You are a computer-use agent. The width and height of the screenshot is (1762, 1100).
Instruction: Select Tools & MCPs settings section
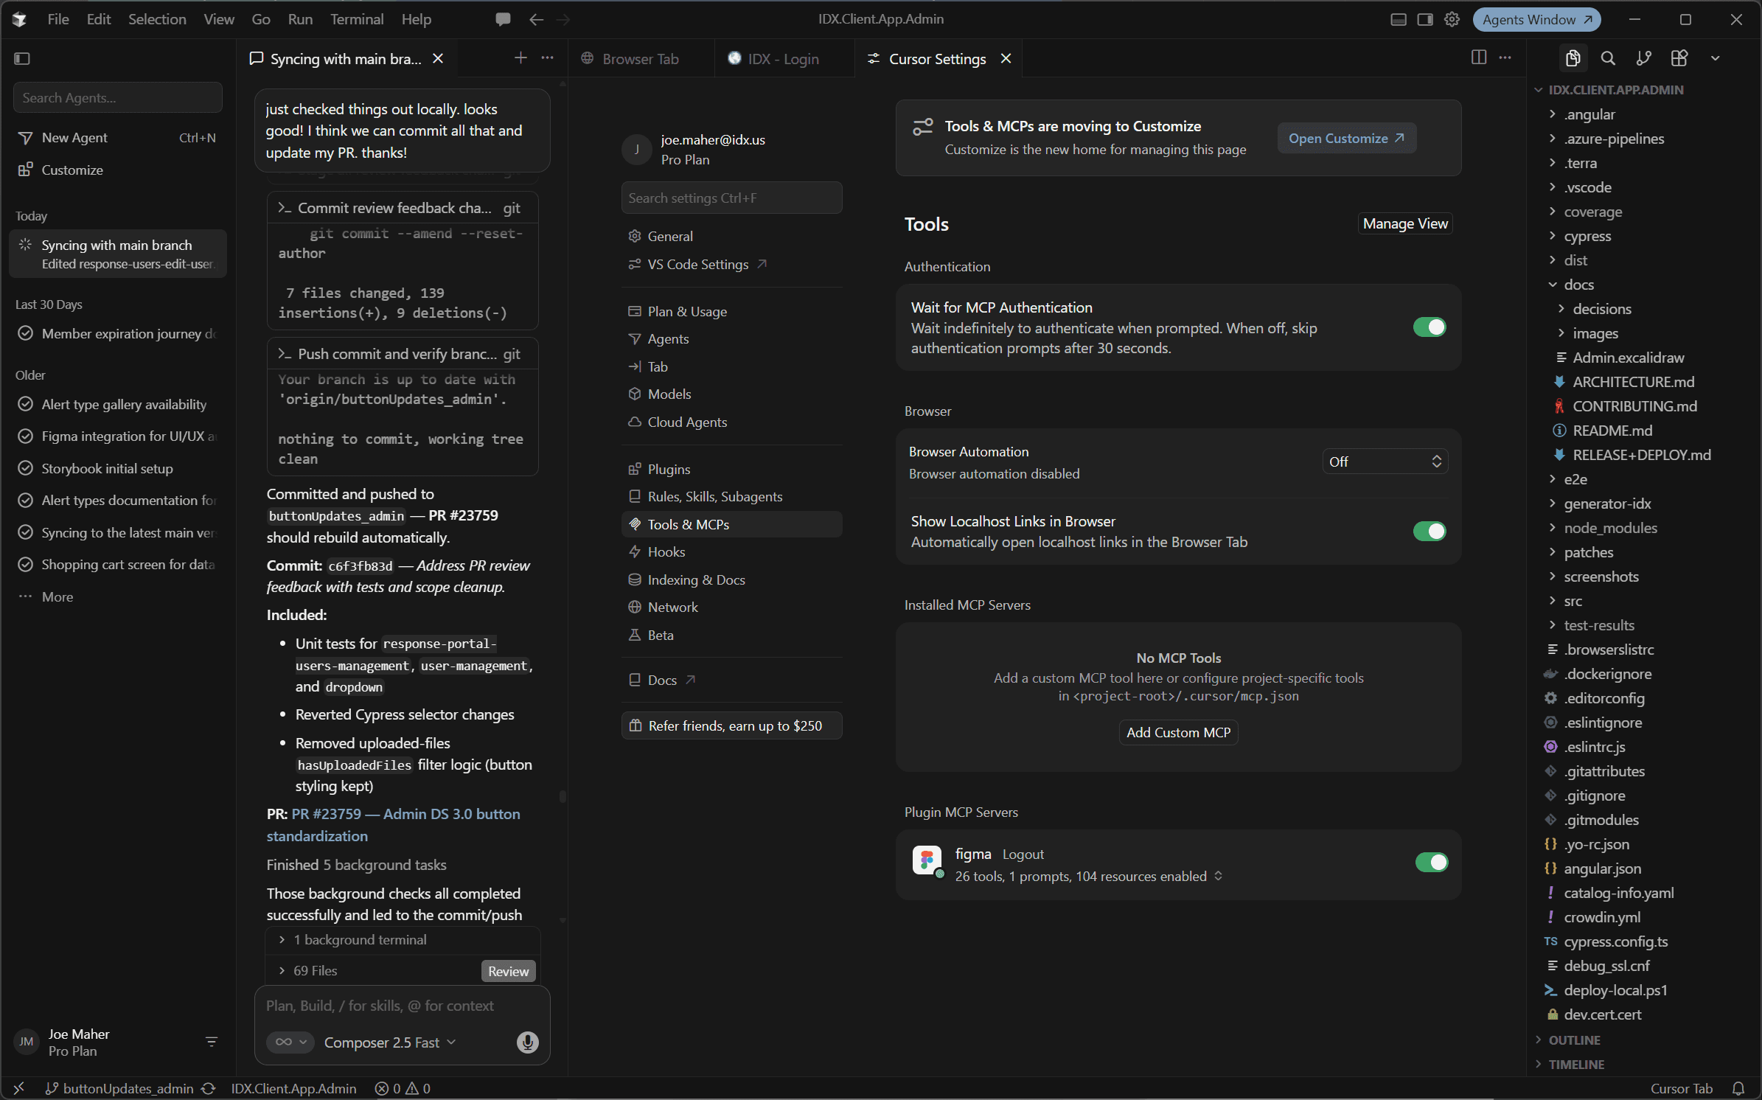tap(731, 524)
